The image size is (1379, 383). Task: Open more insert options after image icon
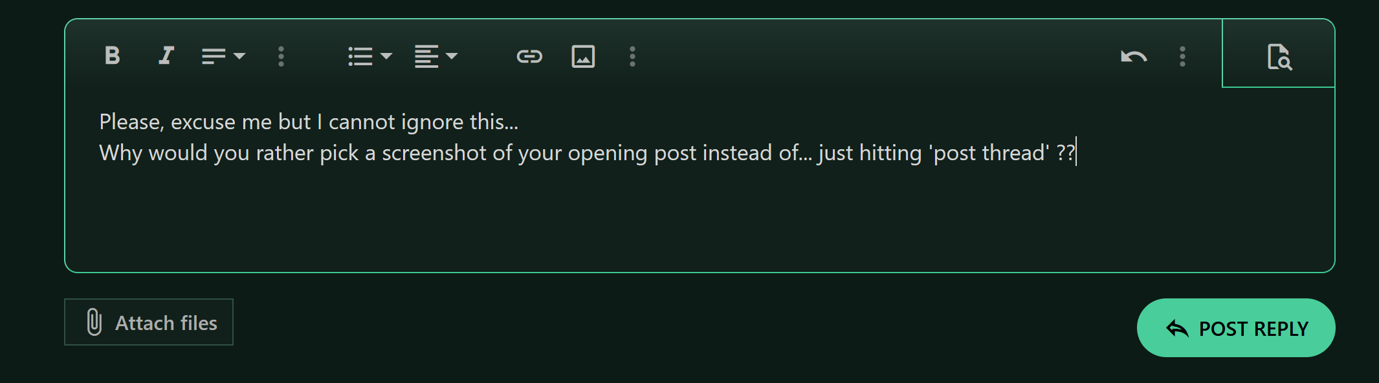pos(633,56)
